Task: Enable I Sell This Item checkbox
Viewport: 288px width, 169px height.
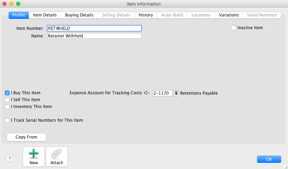Action: click(x=7, y=100)
